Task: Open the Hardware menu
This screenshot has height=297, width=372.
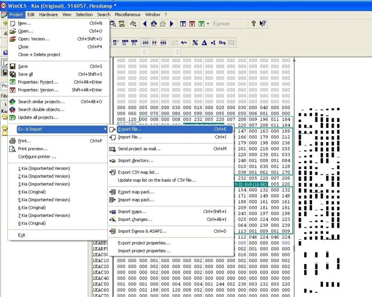Action: tap(48, 15)
